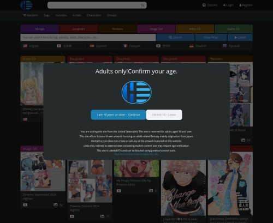Filter by Deutsch language flag
The height and width of the screenshot is (223, 273).
click(x=198, y=46)
